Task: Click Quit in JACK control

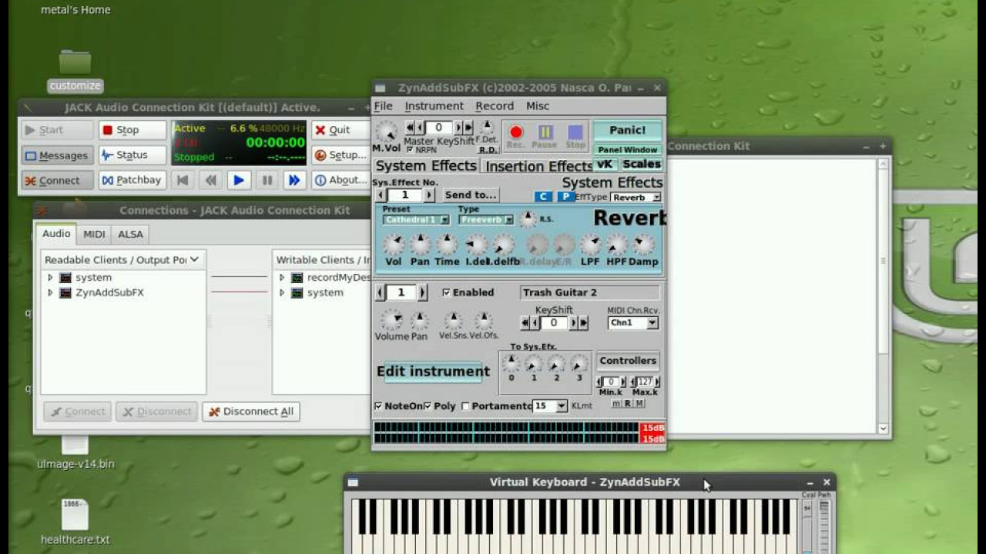Action: (x=340, y=130)
